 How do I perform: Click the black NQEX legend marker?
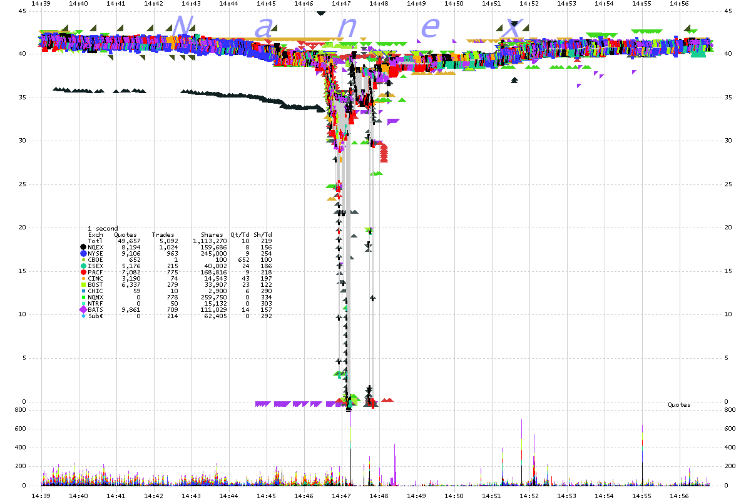tap(83, 247)
